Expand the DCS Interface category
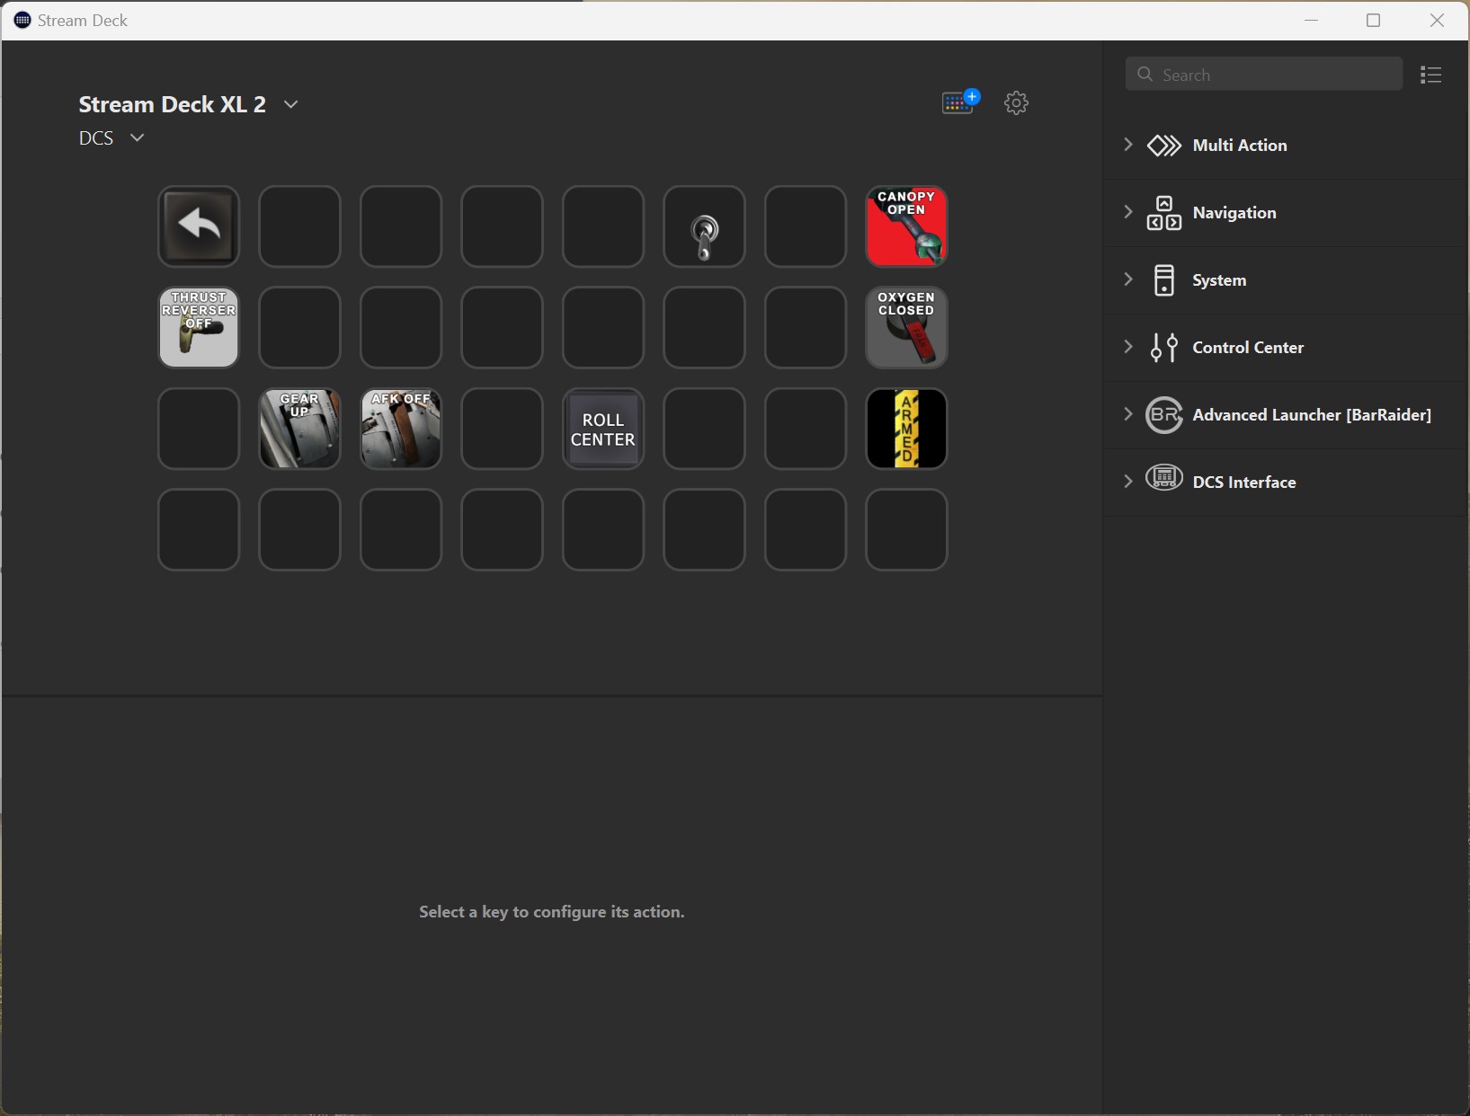 (x=1243, y=483)
